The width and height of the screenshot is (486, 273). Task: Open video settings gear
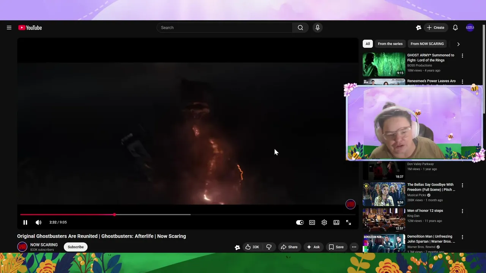click(324, 223)
